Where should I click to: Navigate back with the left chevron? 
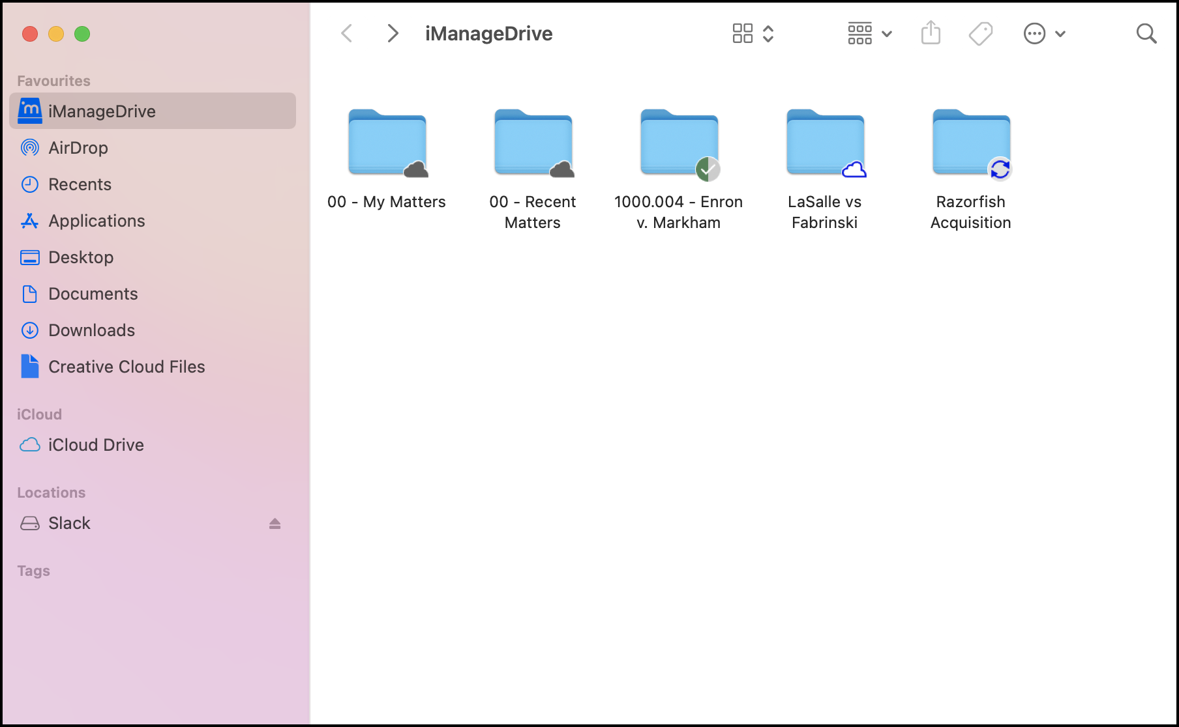pos(347,34)
